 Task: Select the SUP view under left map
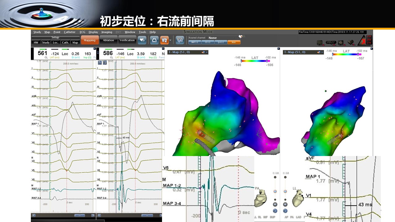[272, 217]
